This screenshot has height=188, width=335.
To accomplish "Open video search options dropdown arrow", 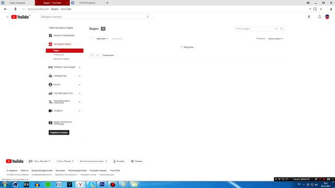I will [276, 29].
